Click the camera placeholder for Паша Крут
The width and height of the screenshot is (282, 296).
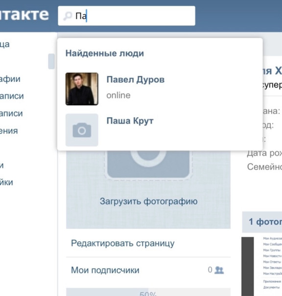[82, 130]
